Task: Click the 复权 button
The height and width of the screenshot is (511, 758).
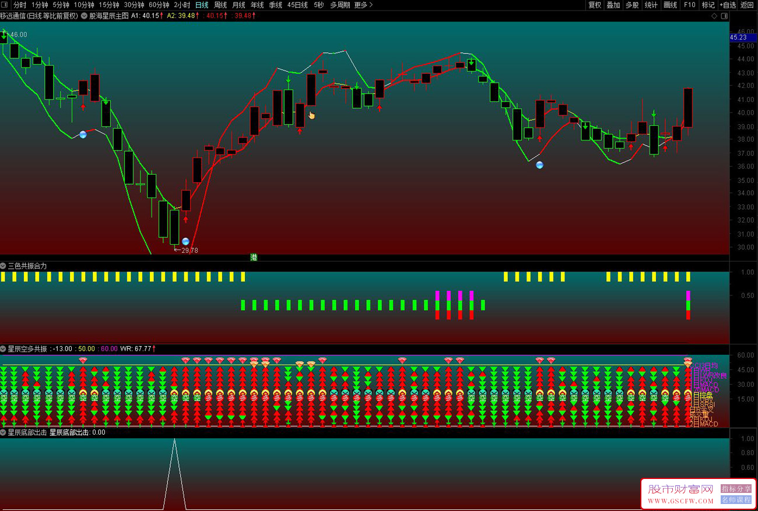Action: pos(595,5)
